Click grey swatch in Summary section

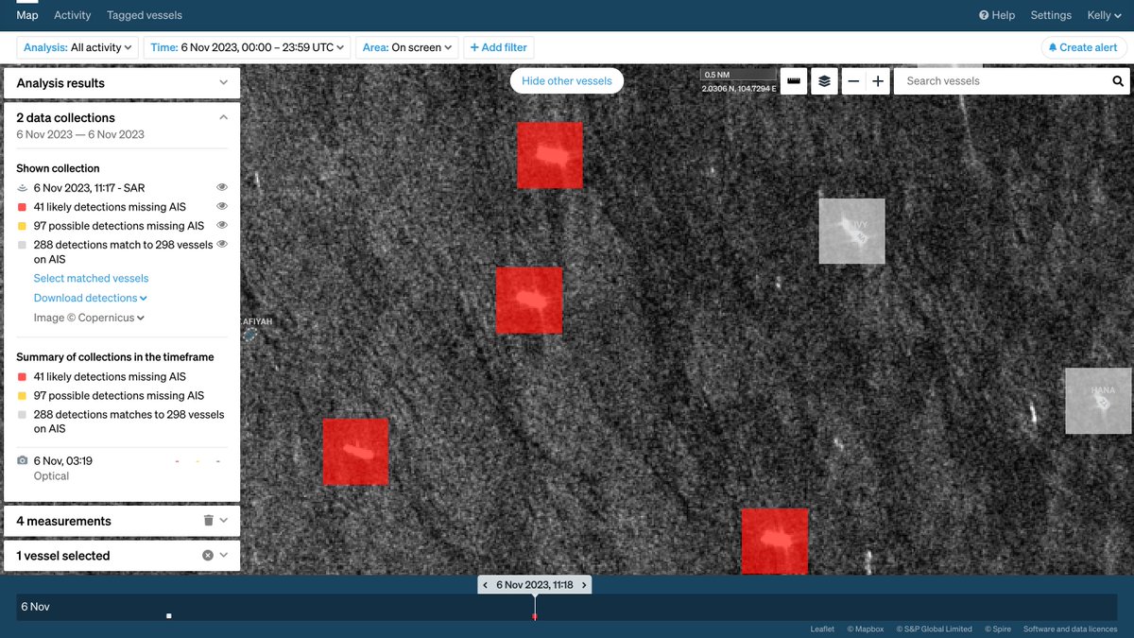[x=22, y=415]
